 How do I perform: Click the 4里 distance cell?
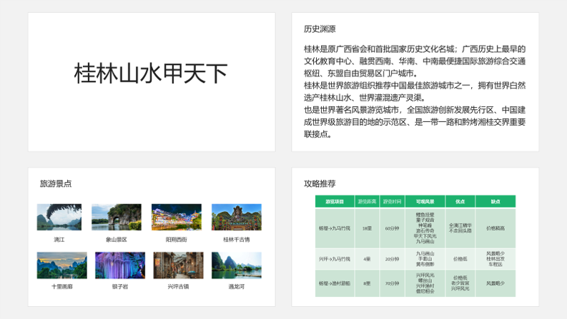click(367, 259)
